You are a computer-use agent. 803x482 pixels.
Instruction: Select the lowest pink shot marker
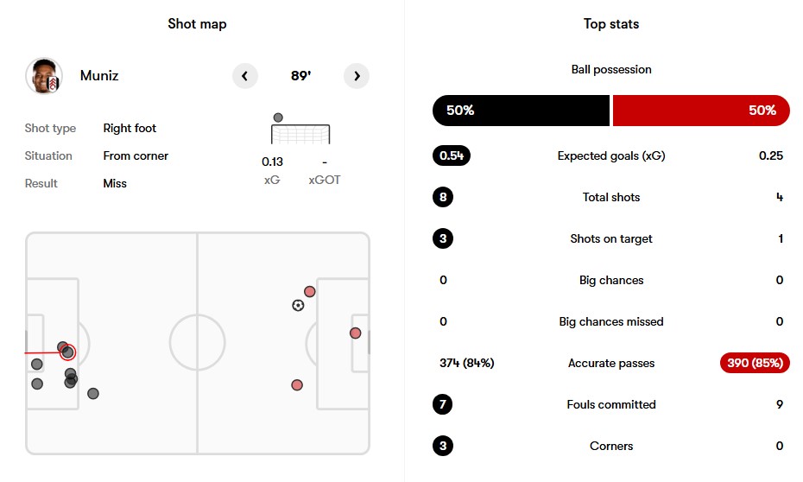point(297,385)
